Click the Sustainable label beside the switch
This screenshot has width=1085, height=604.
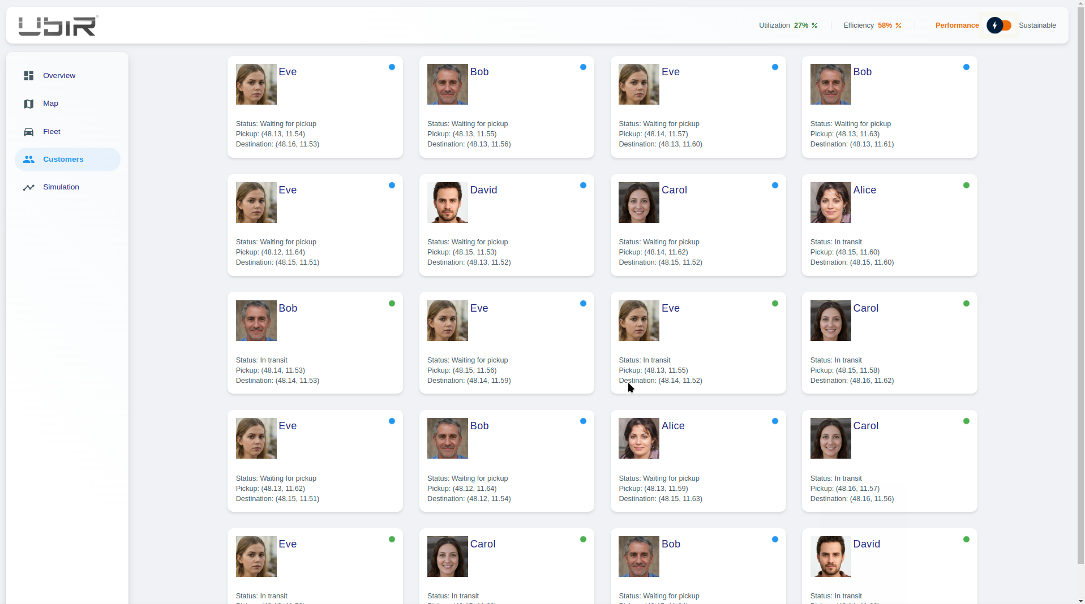coord(1037,25)
